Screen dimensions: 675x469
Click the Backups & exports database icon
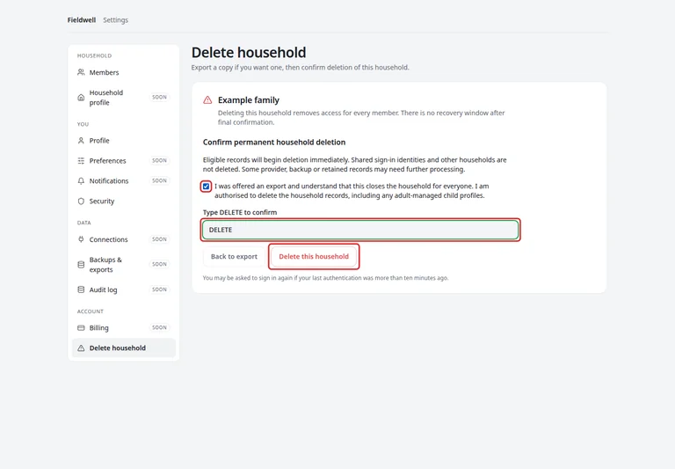pyautogui.click(x=81, y=265)
